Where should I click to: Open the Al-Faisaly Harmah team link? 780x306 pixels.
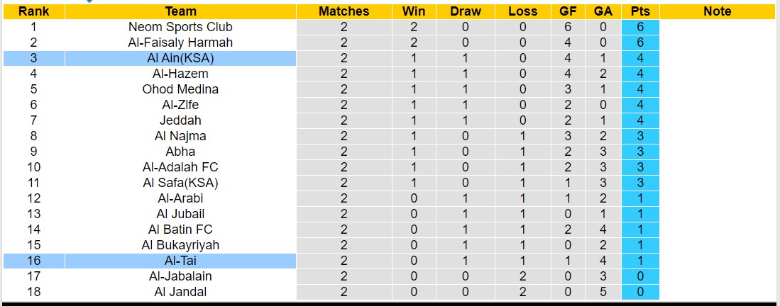(180, 42)
